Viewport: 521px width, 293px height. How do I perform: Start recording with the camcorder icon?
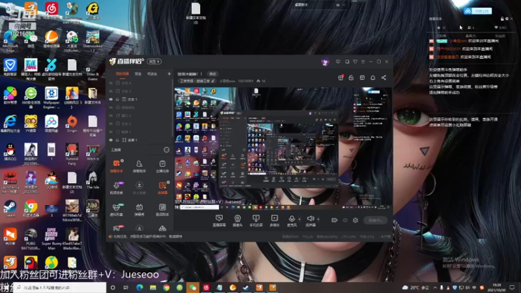click(x=334, y=220)
